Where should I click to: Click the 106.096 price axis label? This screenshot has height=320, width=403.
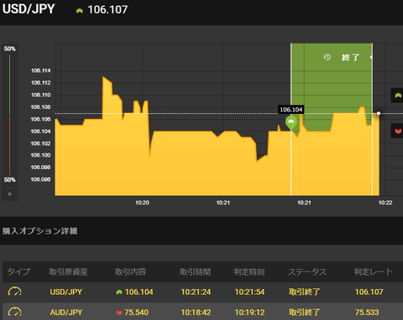pos(40,179)
